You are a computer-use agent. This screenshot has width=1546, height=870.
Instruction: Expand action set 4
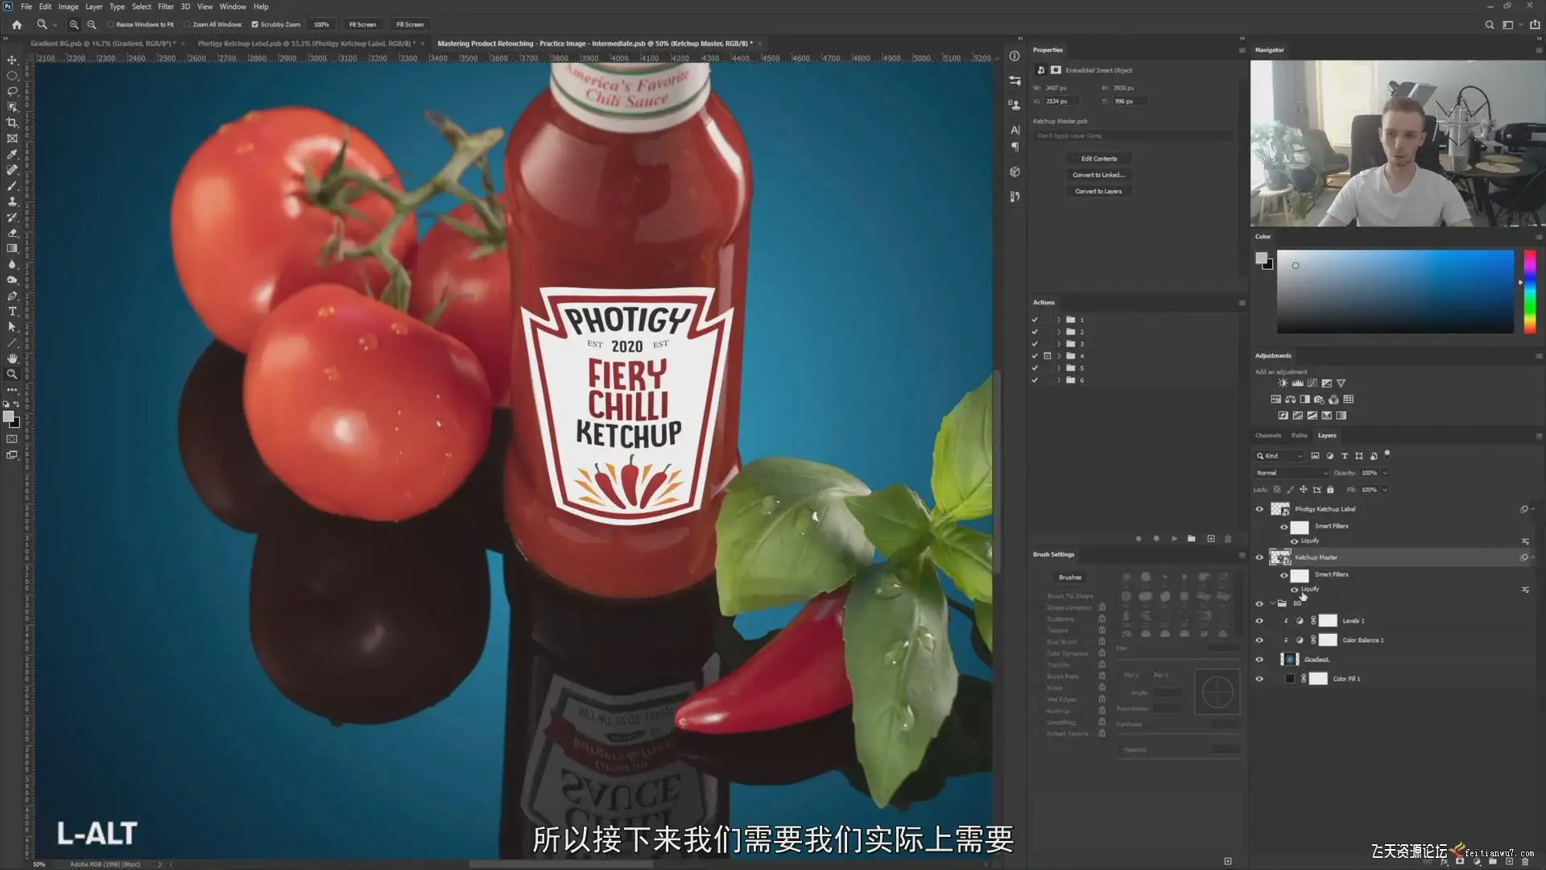(1059, 356)
